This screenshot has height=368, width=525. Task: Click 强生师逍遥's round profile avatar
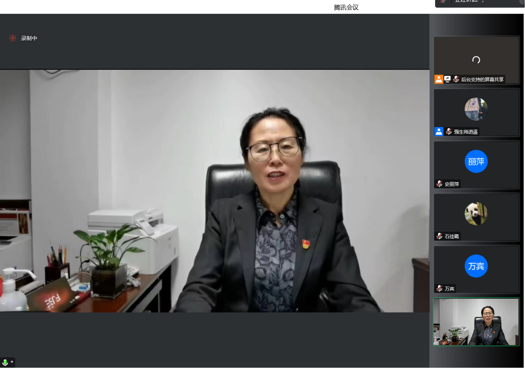point(476,109)
